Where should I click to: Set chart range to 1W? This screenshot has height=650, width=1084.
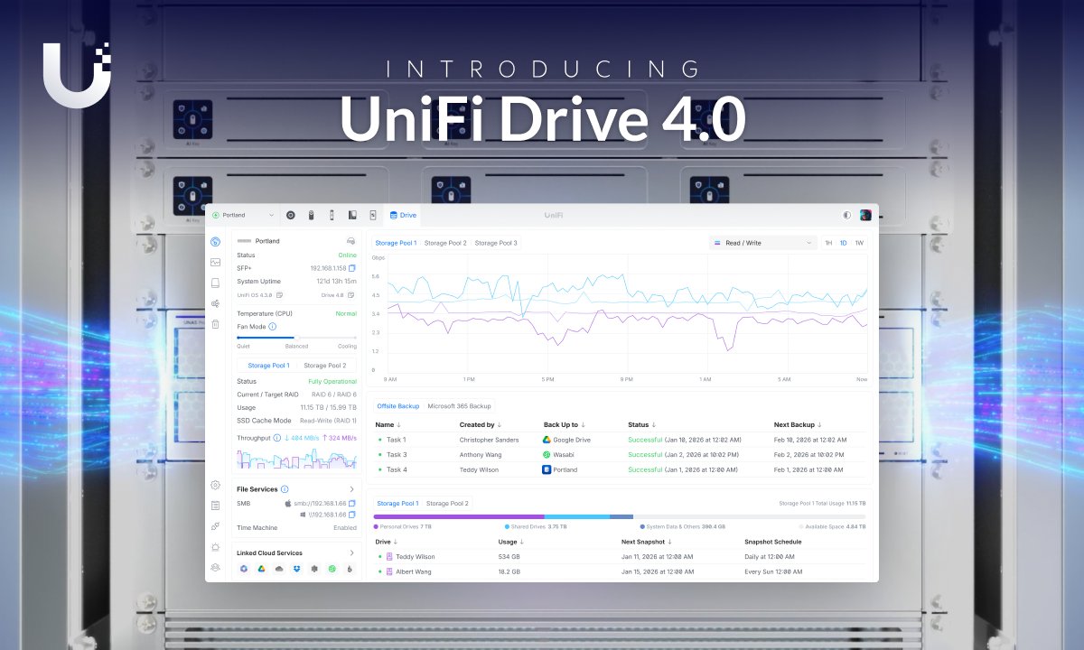[859, 243]
